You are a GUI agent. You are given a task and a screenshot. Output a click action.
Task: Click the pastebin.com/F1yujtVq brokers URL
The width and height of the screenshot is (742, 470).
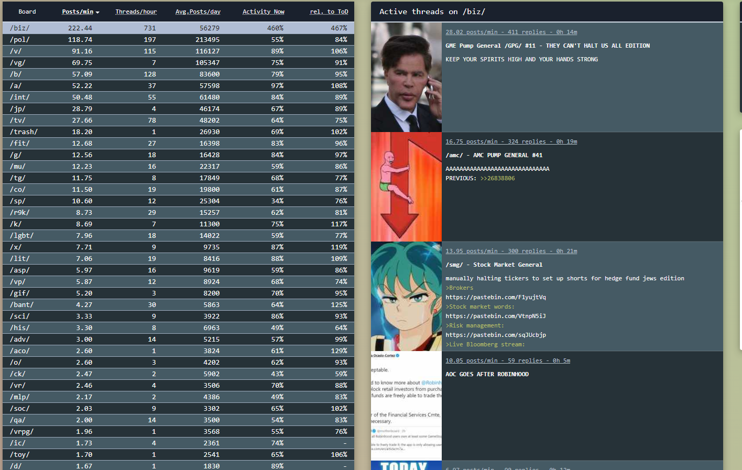tap(496, 297)
